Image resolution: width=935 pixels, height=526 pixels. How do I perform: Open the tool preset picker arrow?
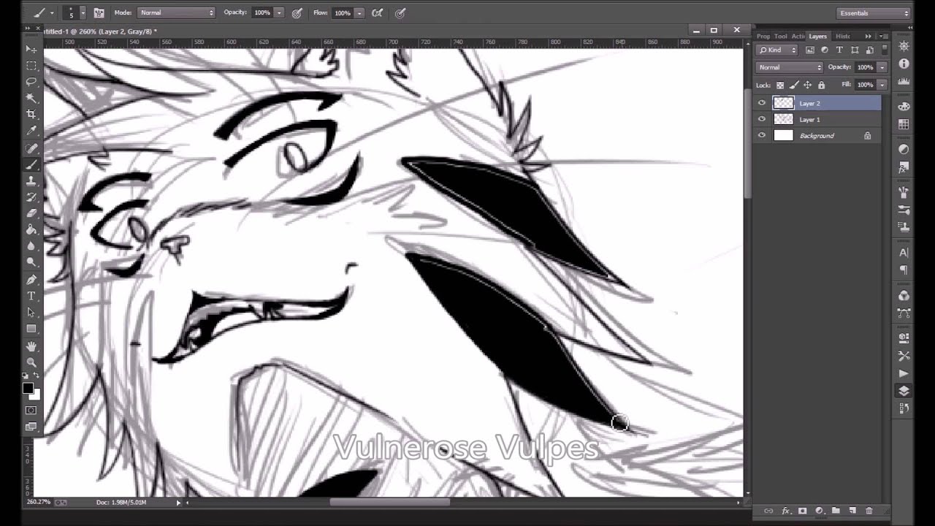[x=52, y=12]
